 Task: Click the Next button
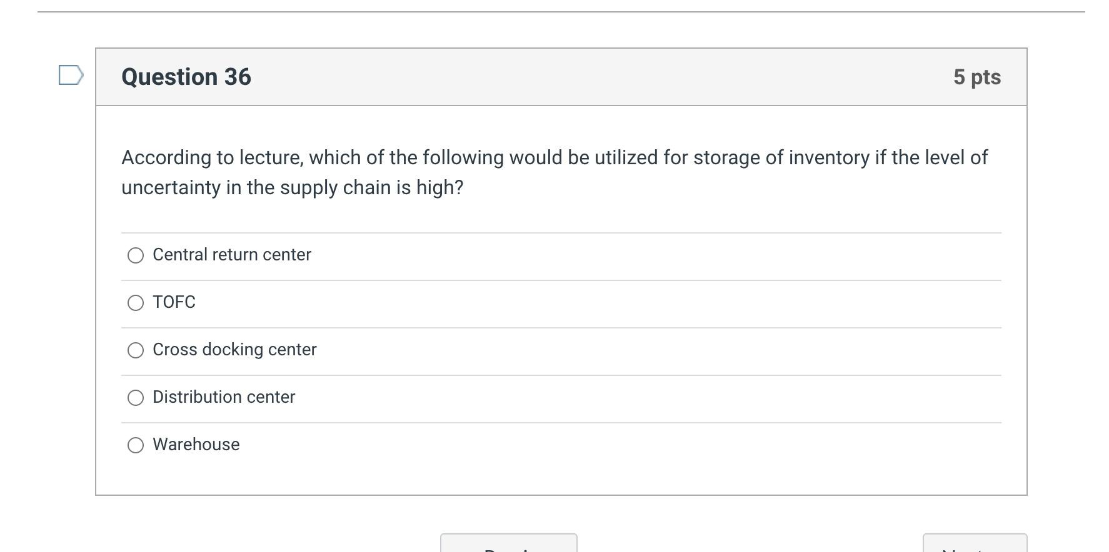[975, 545]
